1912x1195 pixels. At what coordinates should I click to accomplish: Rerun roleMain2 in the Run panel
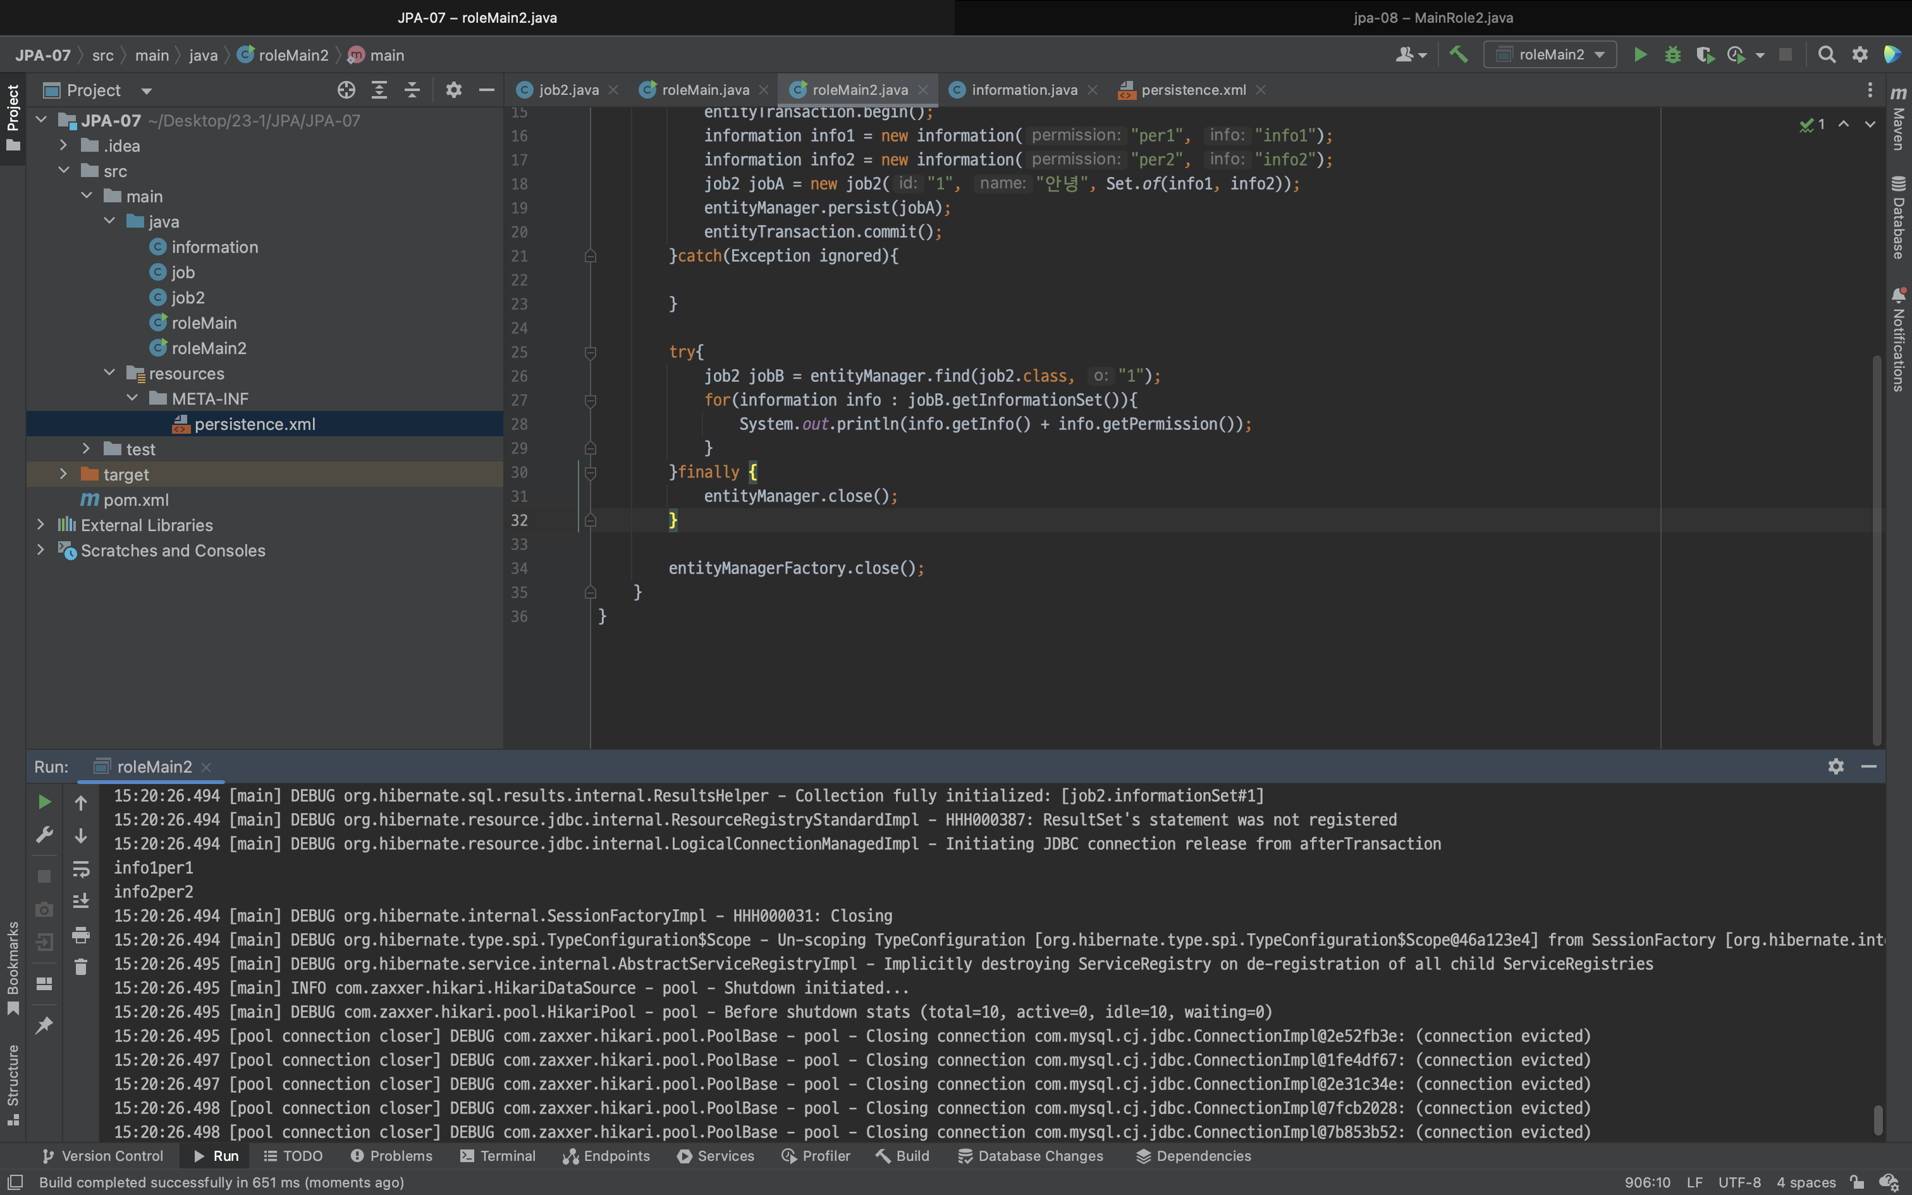click(x=44, y=802)
